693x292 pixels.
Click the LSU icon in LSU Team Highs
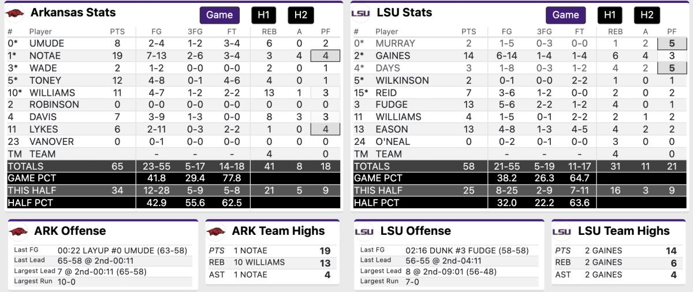click(562, 231)
